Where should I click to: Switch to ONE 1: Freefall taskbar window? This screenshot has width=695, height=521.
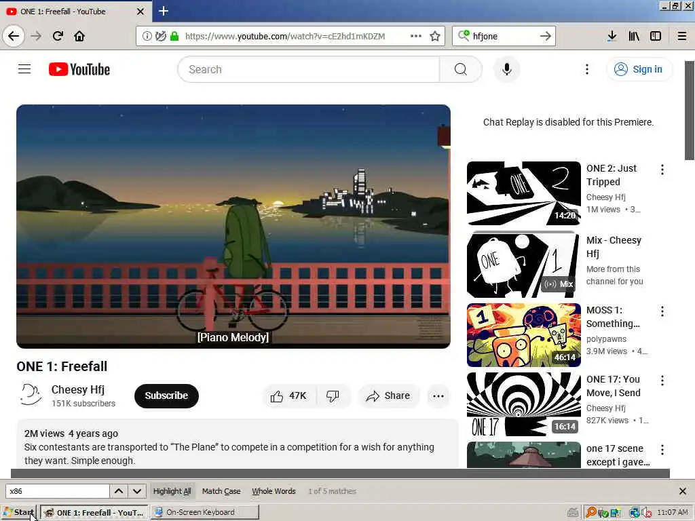[x=94, y=513]
